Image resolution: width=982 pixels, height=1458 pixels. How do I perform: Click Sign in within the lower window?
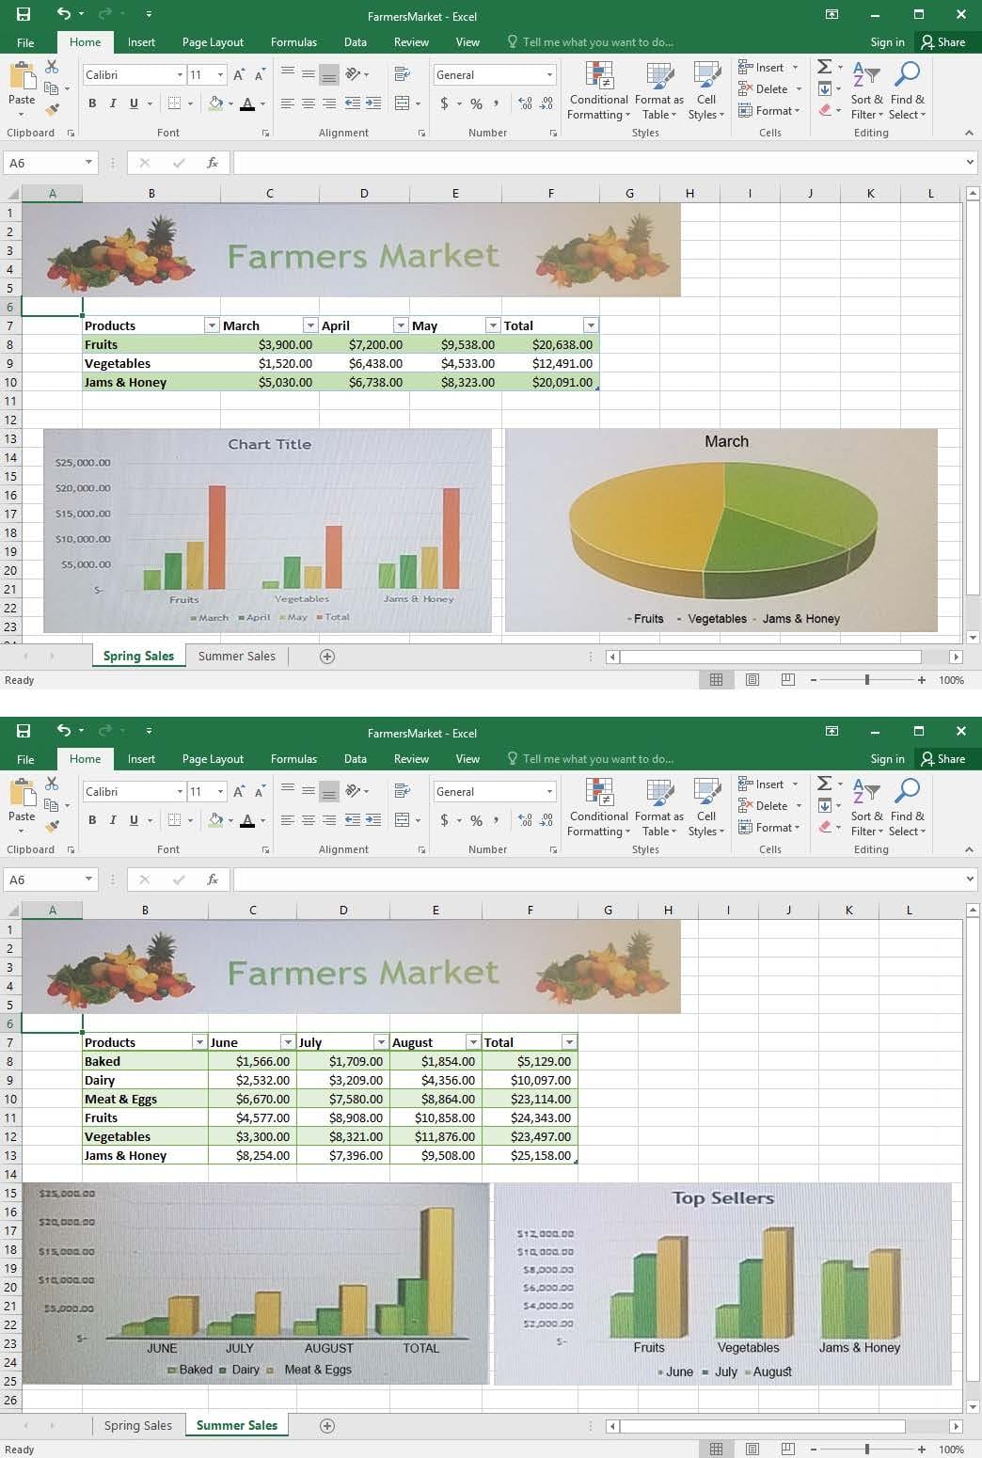point(887,759)
